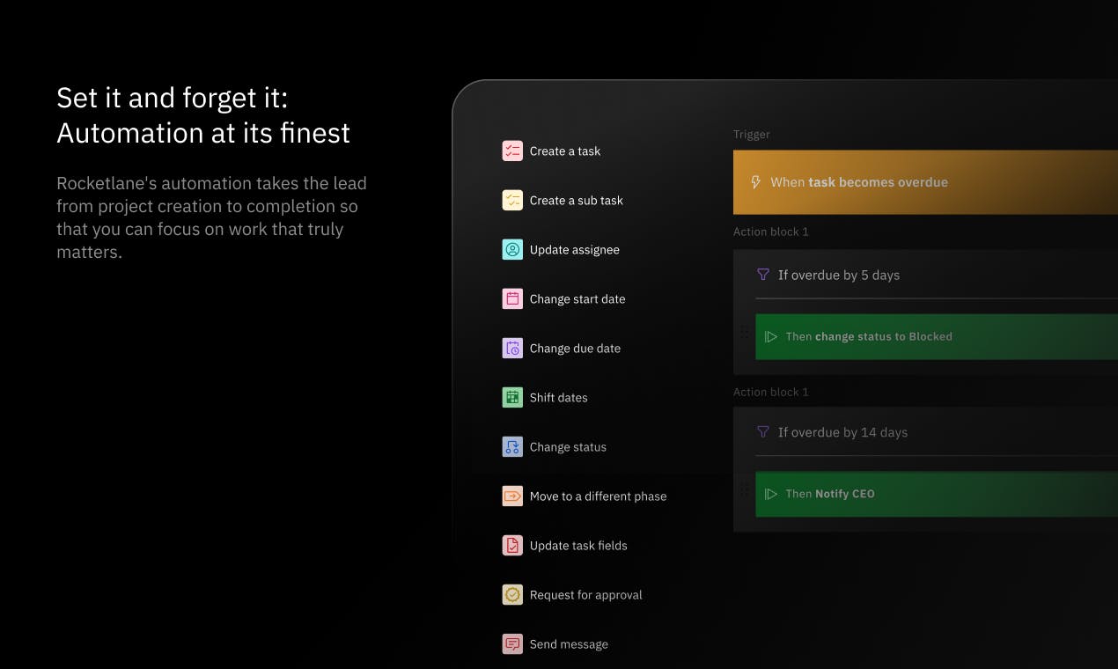Click 'Action block 1' label above 14 days condition
This screenshot has height=669, width=1118.
click(x=771, y=392)
